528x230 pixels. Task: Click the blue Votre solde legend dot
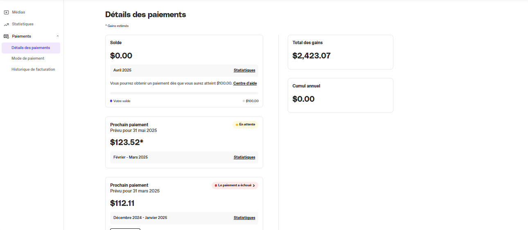point(111,101)
